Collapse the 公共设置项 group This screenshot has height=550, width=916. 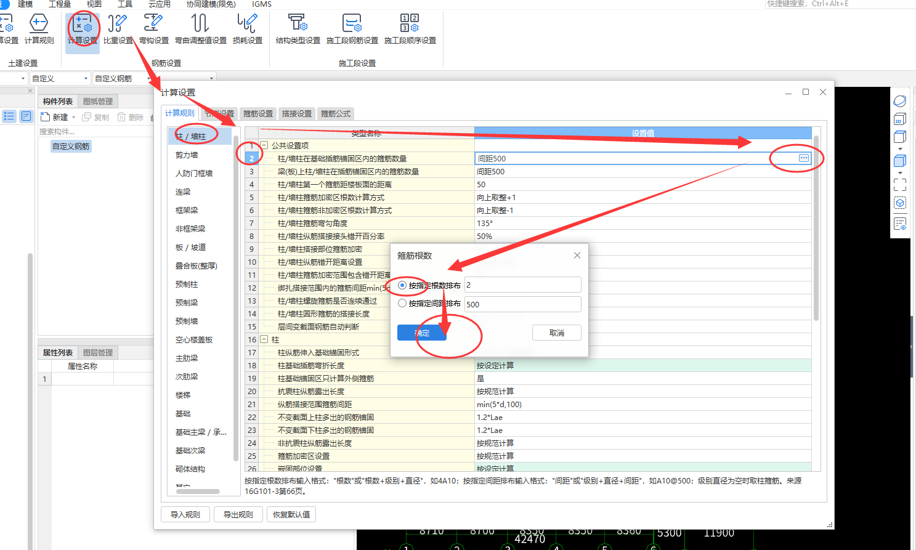264,145
